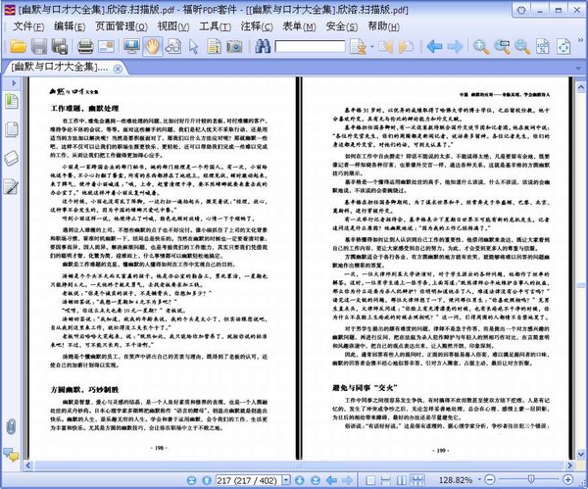Click the zoom slider handle
Viewport: 588px width, 489px height.
click(x=531, y=479)
